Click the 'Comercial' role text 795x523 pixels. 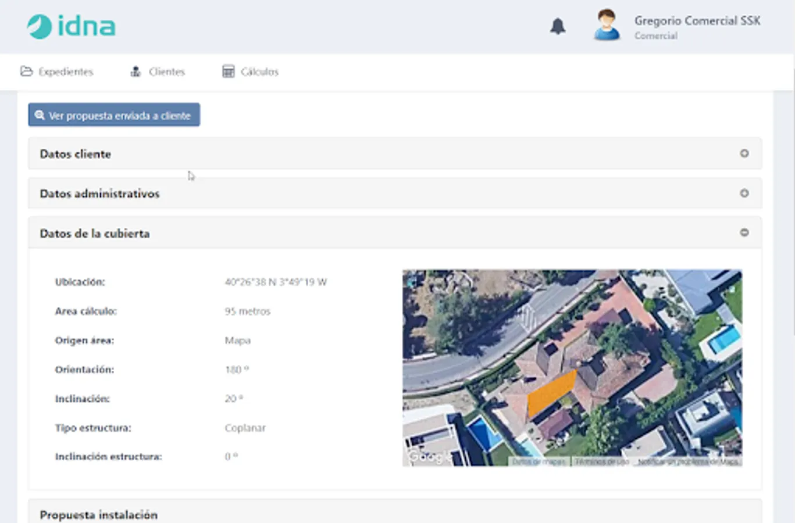(656, 36)
